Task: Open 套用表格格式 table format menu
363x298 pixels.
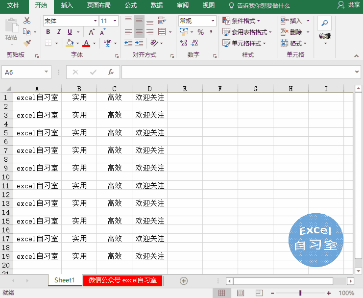Action: (247, 32)
